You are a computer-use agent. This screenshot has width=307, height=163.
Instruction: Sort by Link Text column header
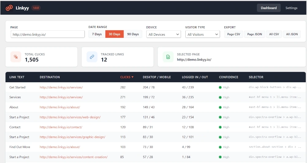pos(17,77)
